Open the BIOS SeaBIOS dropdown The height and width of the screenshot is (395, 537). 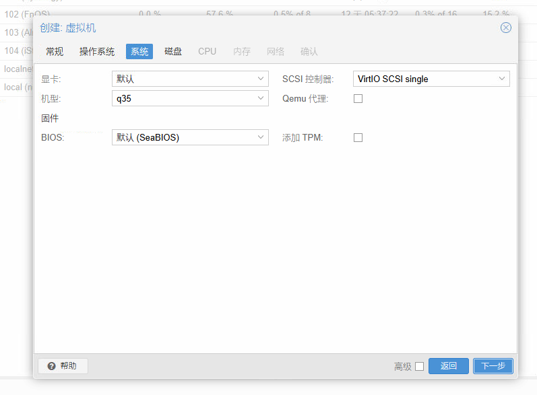(261, 137)
